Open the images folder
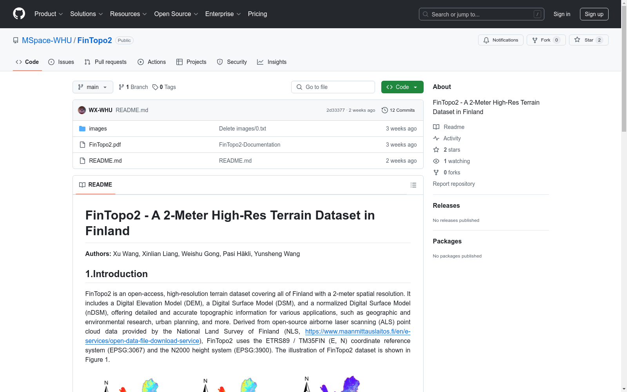 98,129
